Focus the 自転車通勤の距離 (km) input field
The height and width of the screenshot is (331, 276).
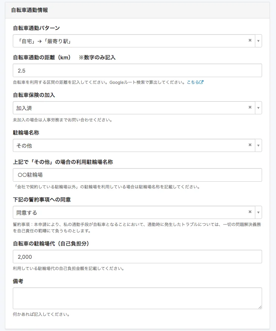pyautogui.click(x=137, y=70)
